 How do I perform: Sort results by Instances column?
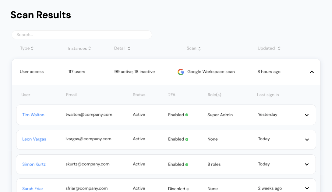tap(79, 48)
